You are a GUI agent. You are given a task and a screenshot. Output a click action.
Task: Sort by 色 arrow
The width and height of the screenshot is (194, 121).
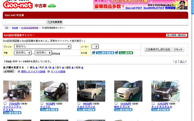(x=53, y=67)
